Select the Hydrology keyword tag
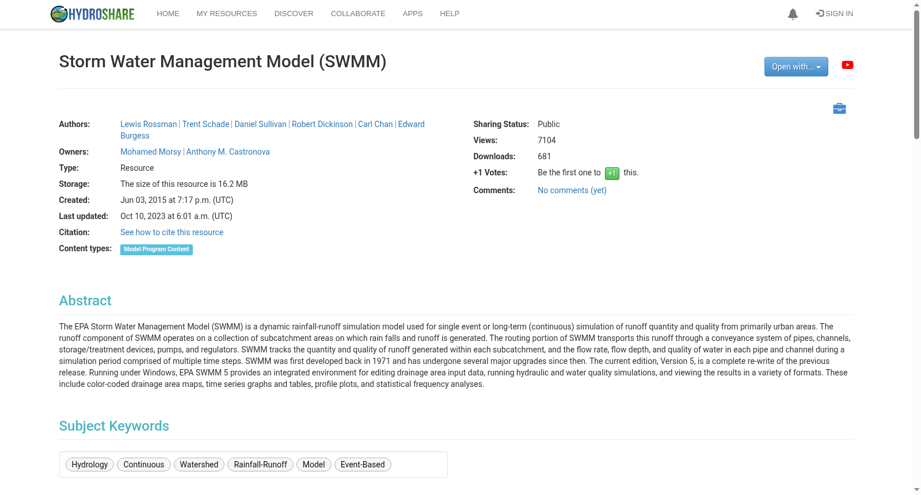Viewport: 921px width, 495px height. click(x=90, y=465)
